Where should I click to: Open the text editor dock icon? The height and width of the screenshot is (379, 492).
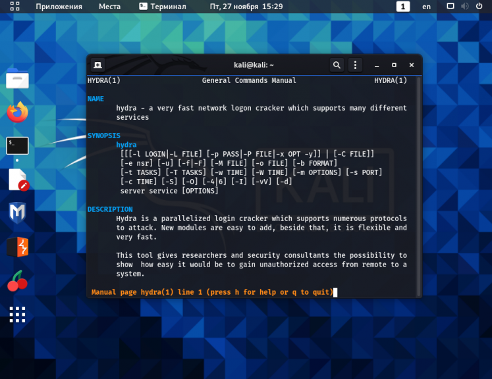(18, 180)
